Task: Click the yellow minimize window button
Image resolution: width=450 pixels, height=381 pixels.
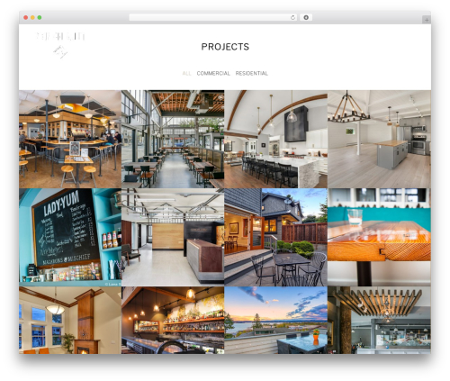Action: point(32,18)
